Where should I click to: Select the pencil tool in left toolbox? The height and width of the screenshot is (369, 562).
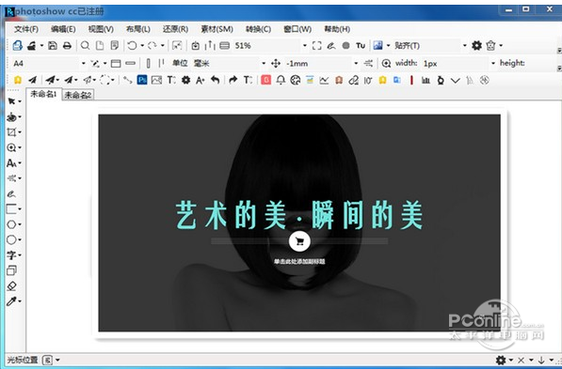point(11,193)
